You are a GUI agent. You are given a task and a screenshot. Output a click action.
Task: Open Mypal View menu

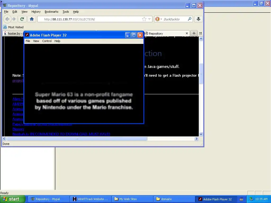click(24, 12)
